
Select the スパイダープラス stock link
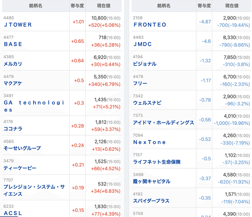(151, 201)
